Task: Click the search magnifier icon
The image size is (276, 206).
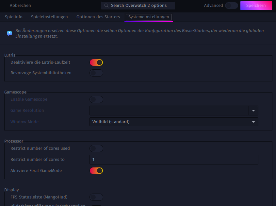Action: click(x=106, y=6)
